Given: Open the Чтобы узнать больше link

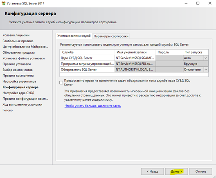Looking at the screenshot, I should click(x=92, y=106).
